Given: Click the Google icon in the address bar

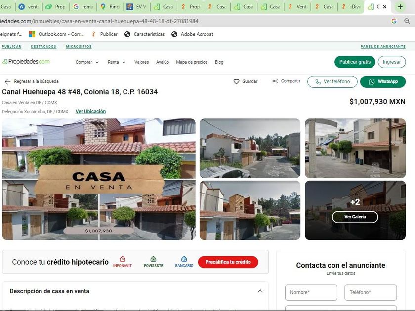Looking at the screenshot, I should tap(394, 21).
